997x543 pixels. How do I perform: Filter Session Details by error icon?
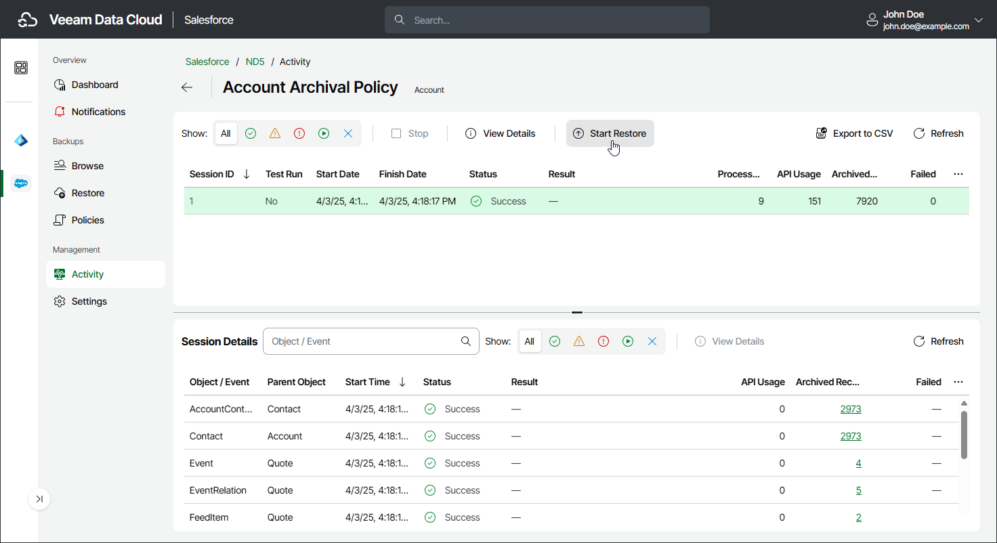tap(603, 341)
